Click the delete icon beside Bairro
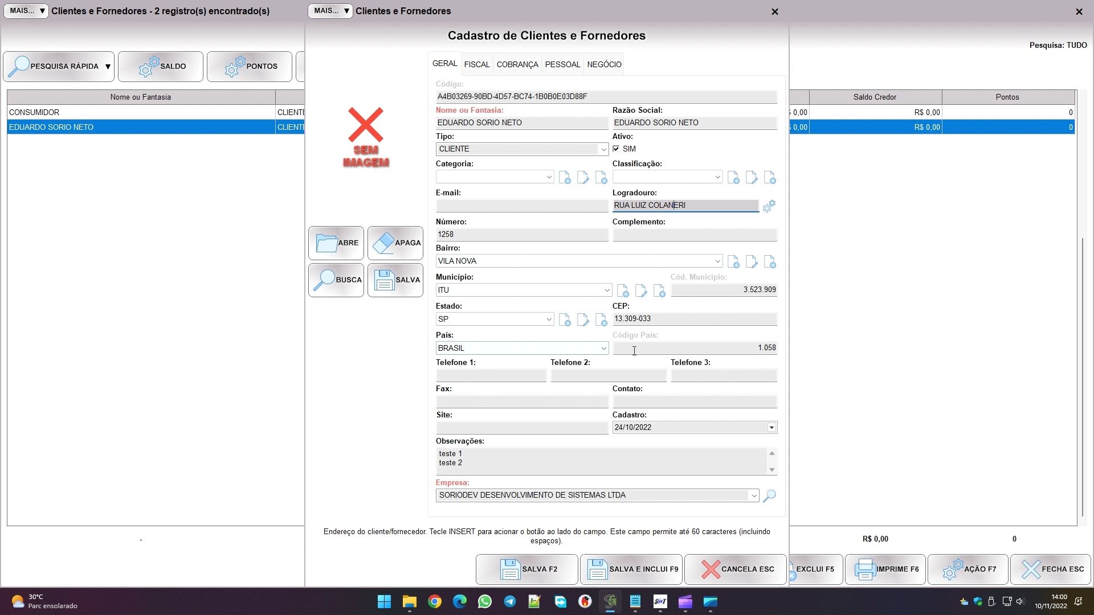The height and width of the screenshot is (615, 1094). 770,262
